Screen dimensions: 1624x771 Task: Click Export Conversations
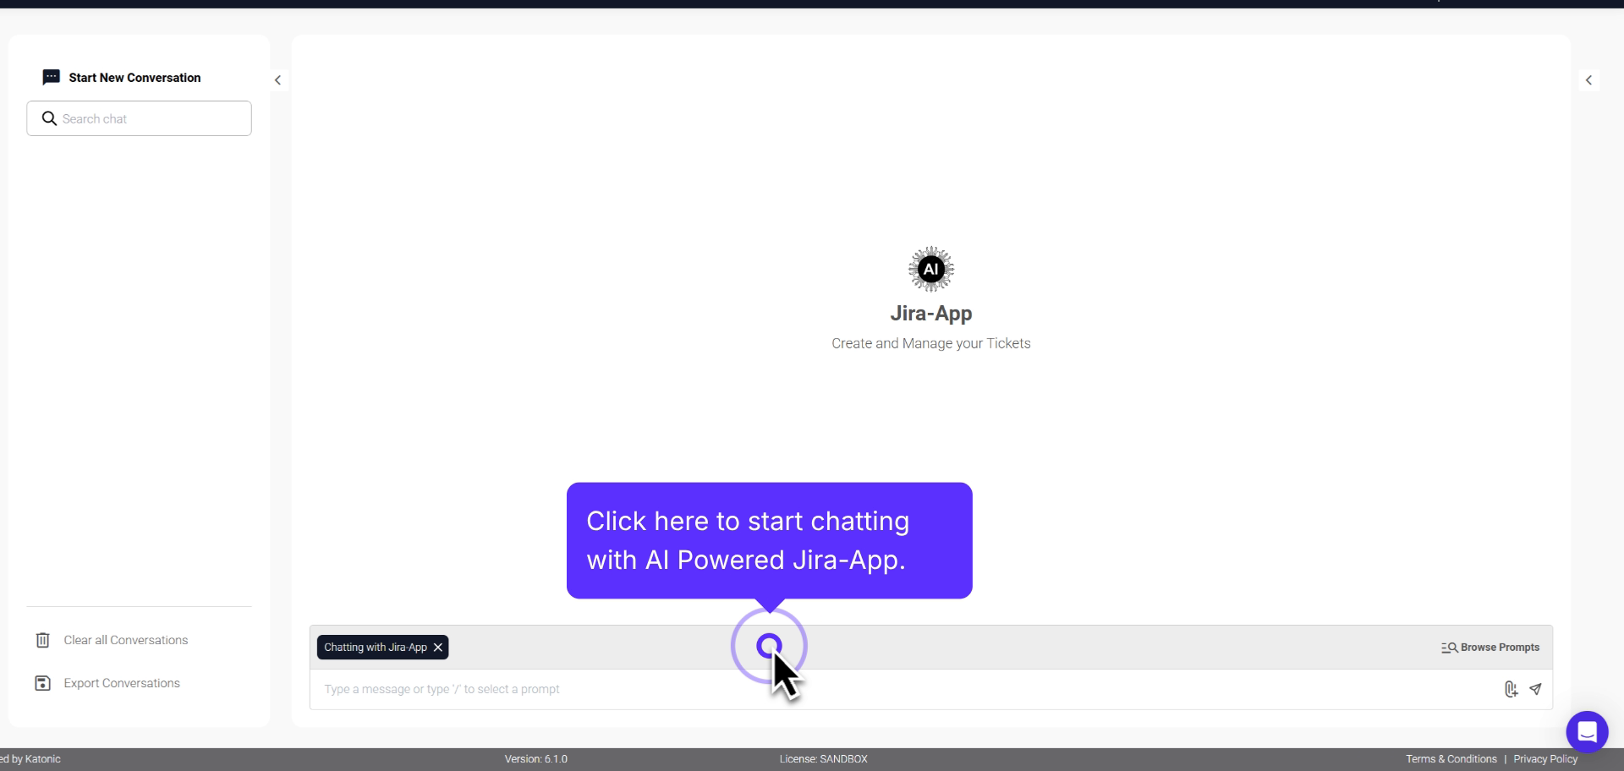121,683
